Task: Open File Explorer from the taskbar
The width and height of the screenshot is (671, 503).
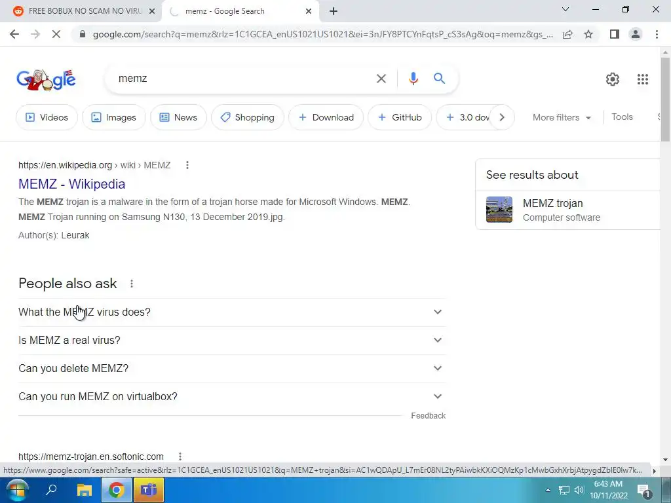Action: pos(85,490)
